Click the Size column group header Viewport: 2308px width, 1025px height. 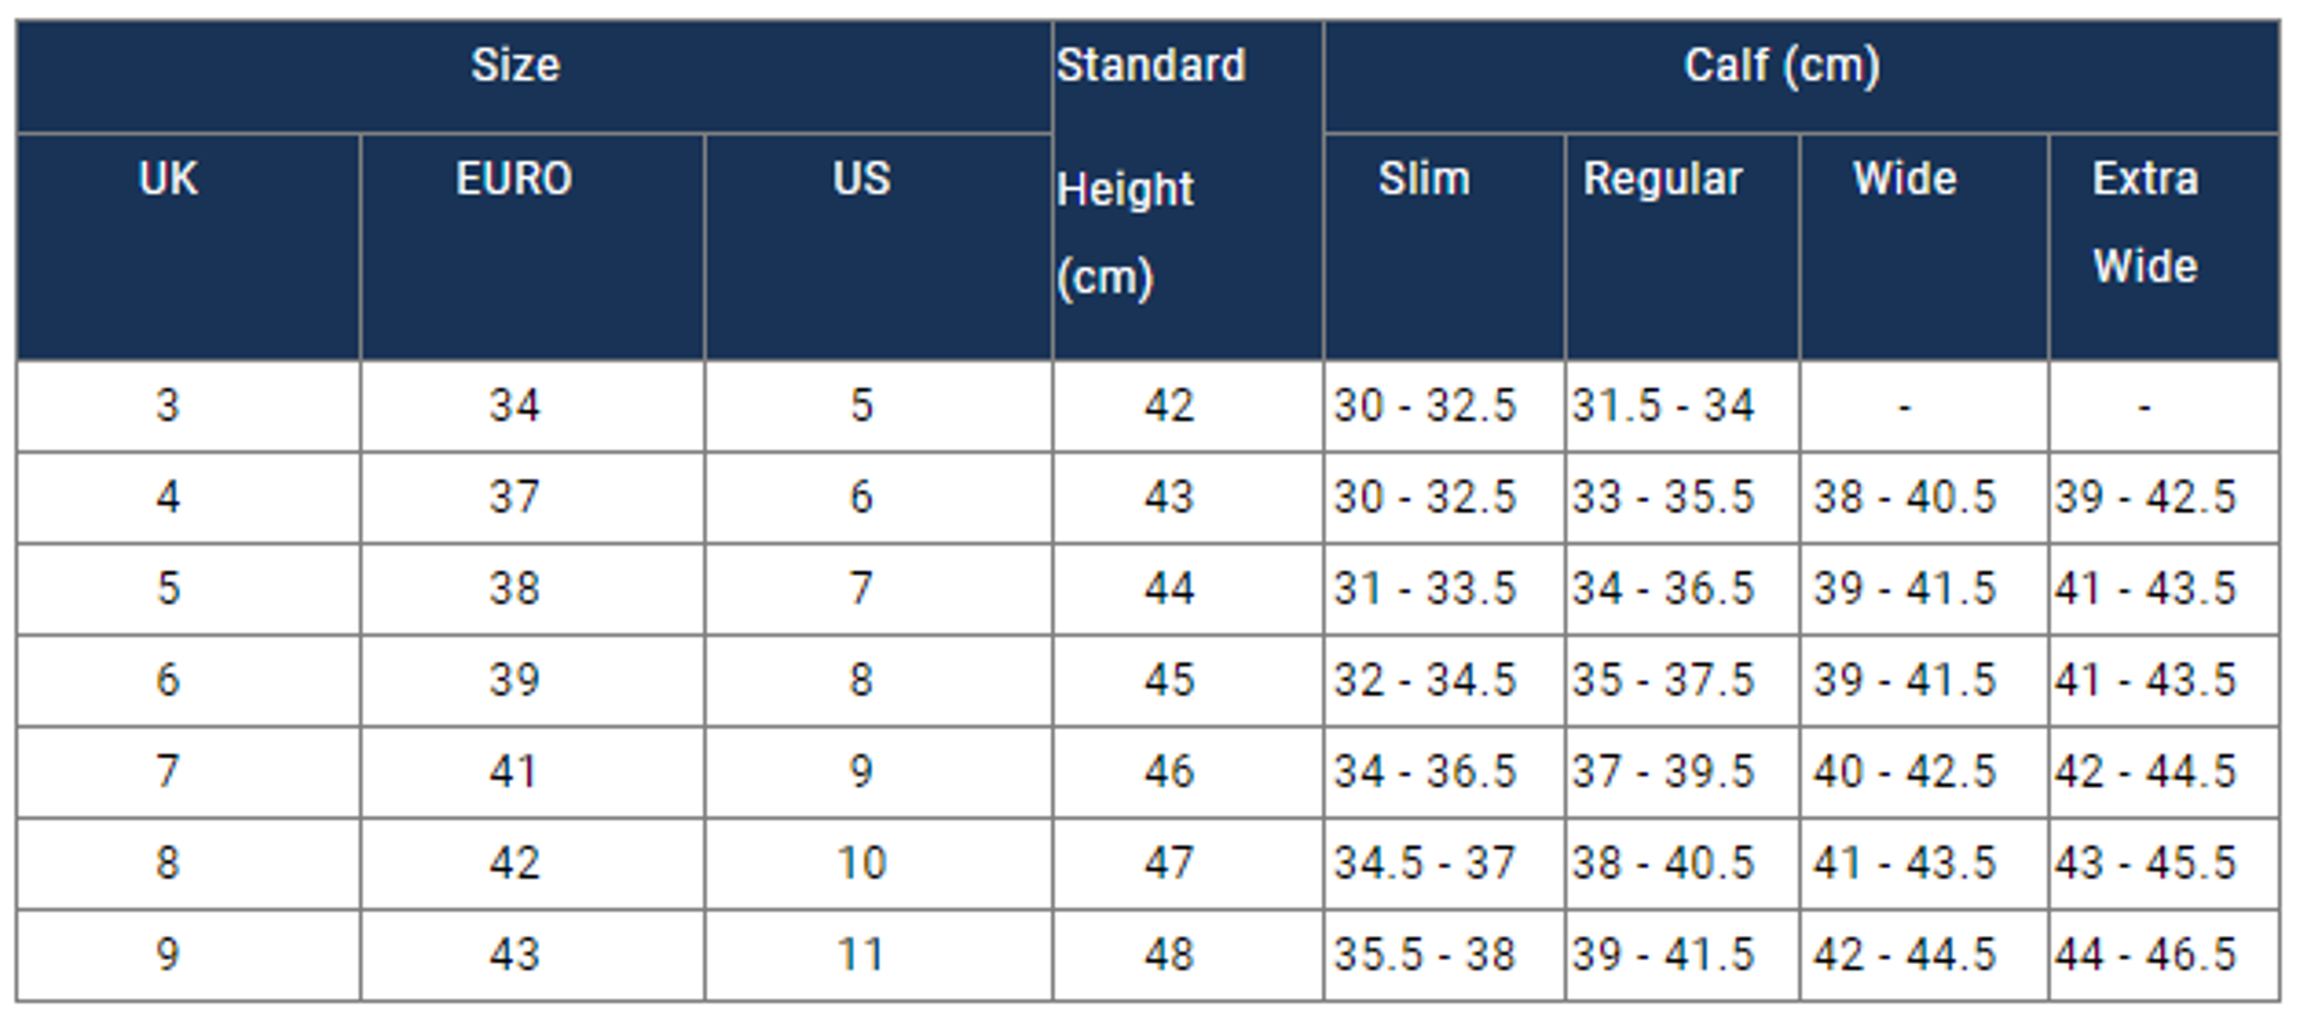[x=516, y=66]
